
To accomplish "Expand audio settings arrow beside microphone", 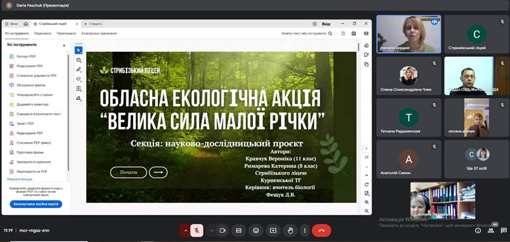I will pos(186,230).
